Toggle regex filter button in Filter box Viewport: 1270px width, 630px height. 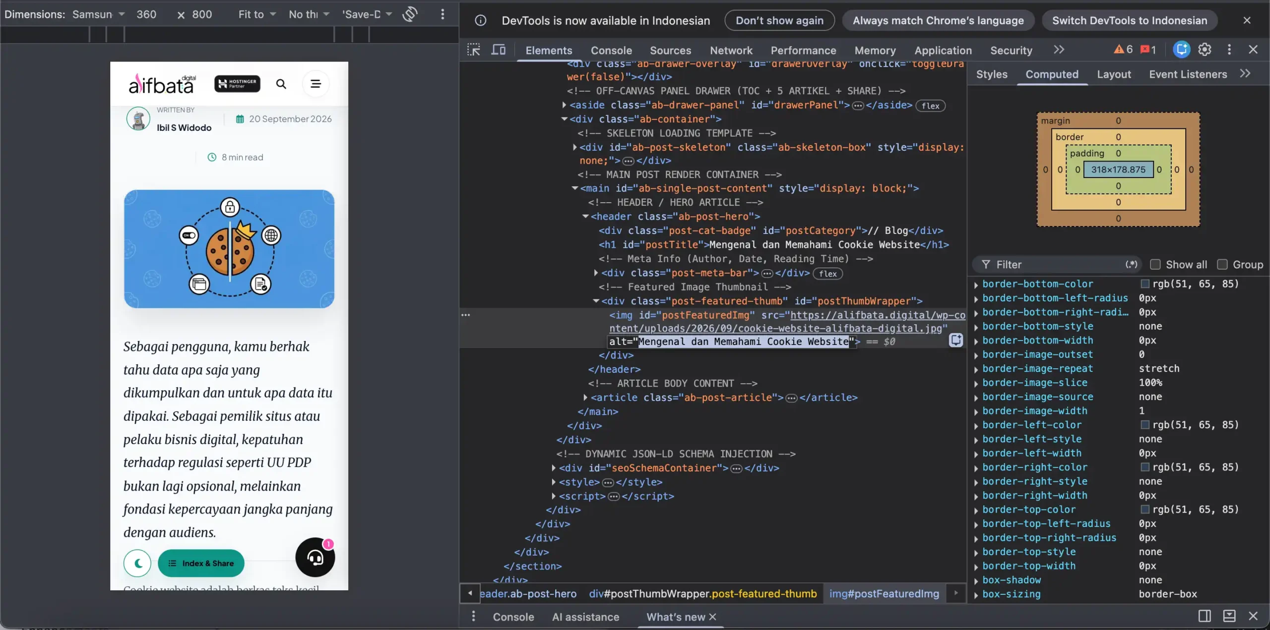click(1131, 265)
